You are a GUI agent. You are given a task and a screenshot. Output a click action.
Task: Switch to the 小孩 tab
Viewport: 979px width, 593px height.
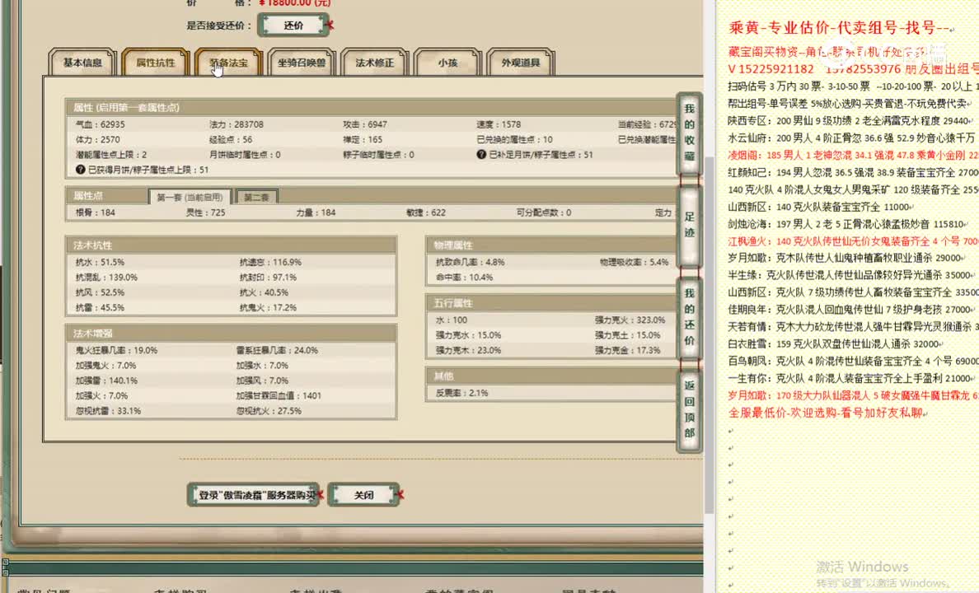[447, 63]
